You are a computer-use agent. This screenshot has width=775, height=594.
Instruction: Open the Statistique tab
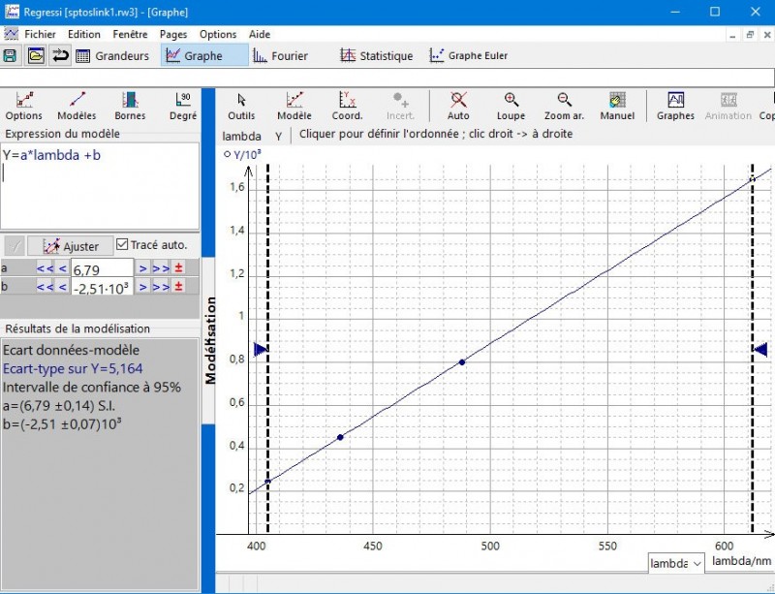[x=377, y=56]
